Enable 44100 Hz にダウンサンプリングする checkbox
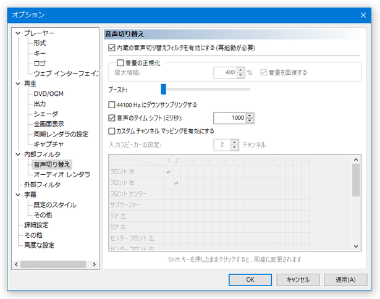Image resolution: width=380 pixels, height=299 pixels. click(111, 105)
